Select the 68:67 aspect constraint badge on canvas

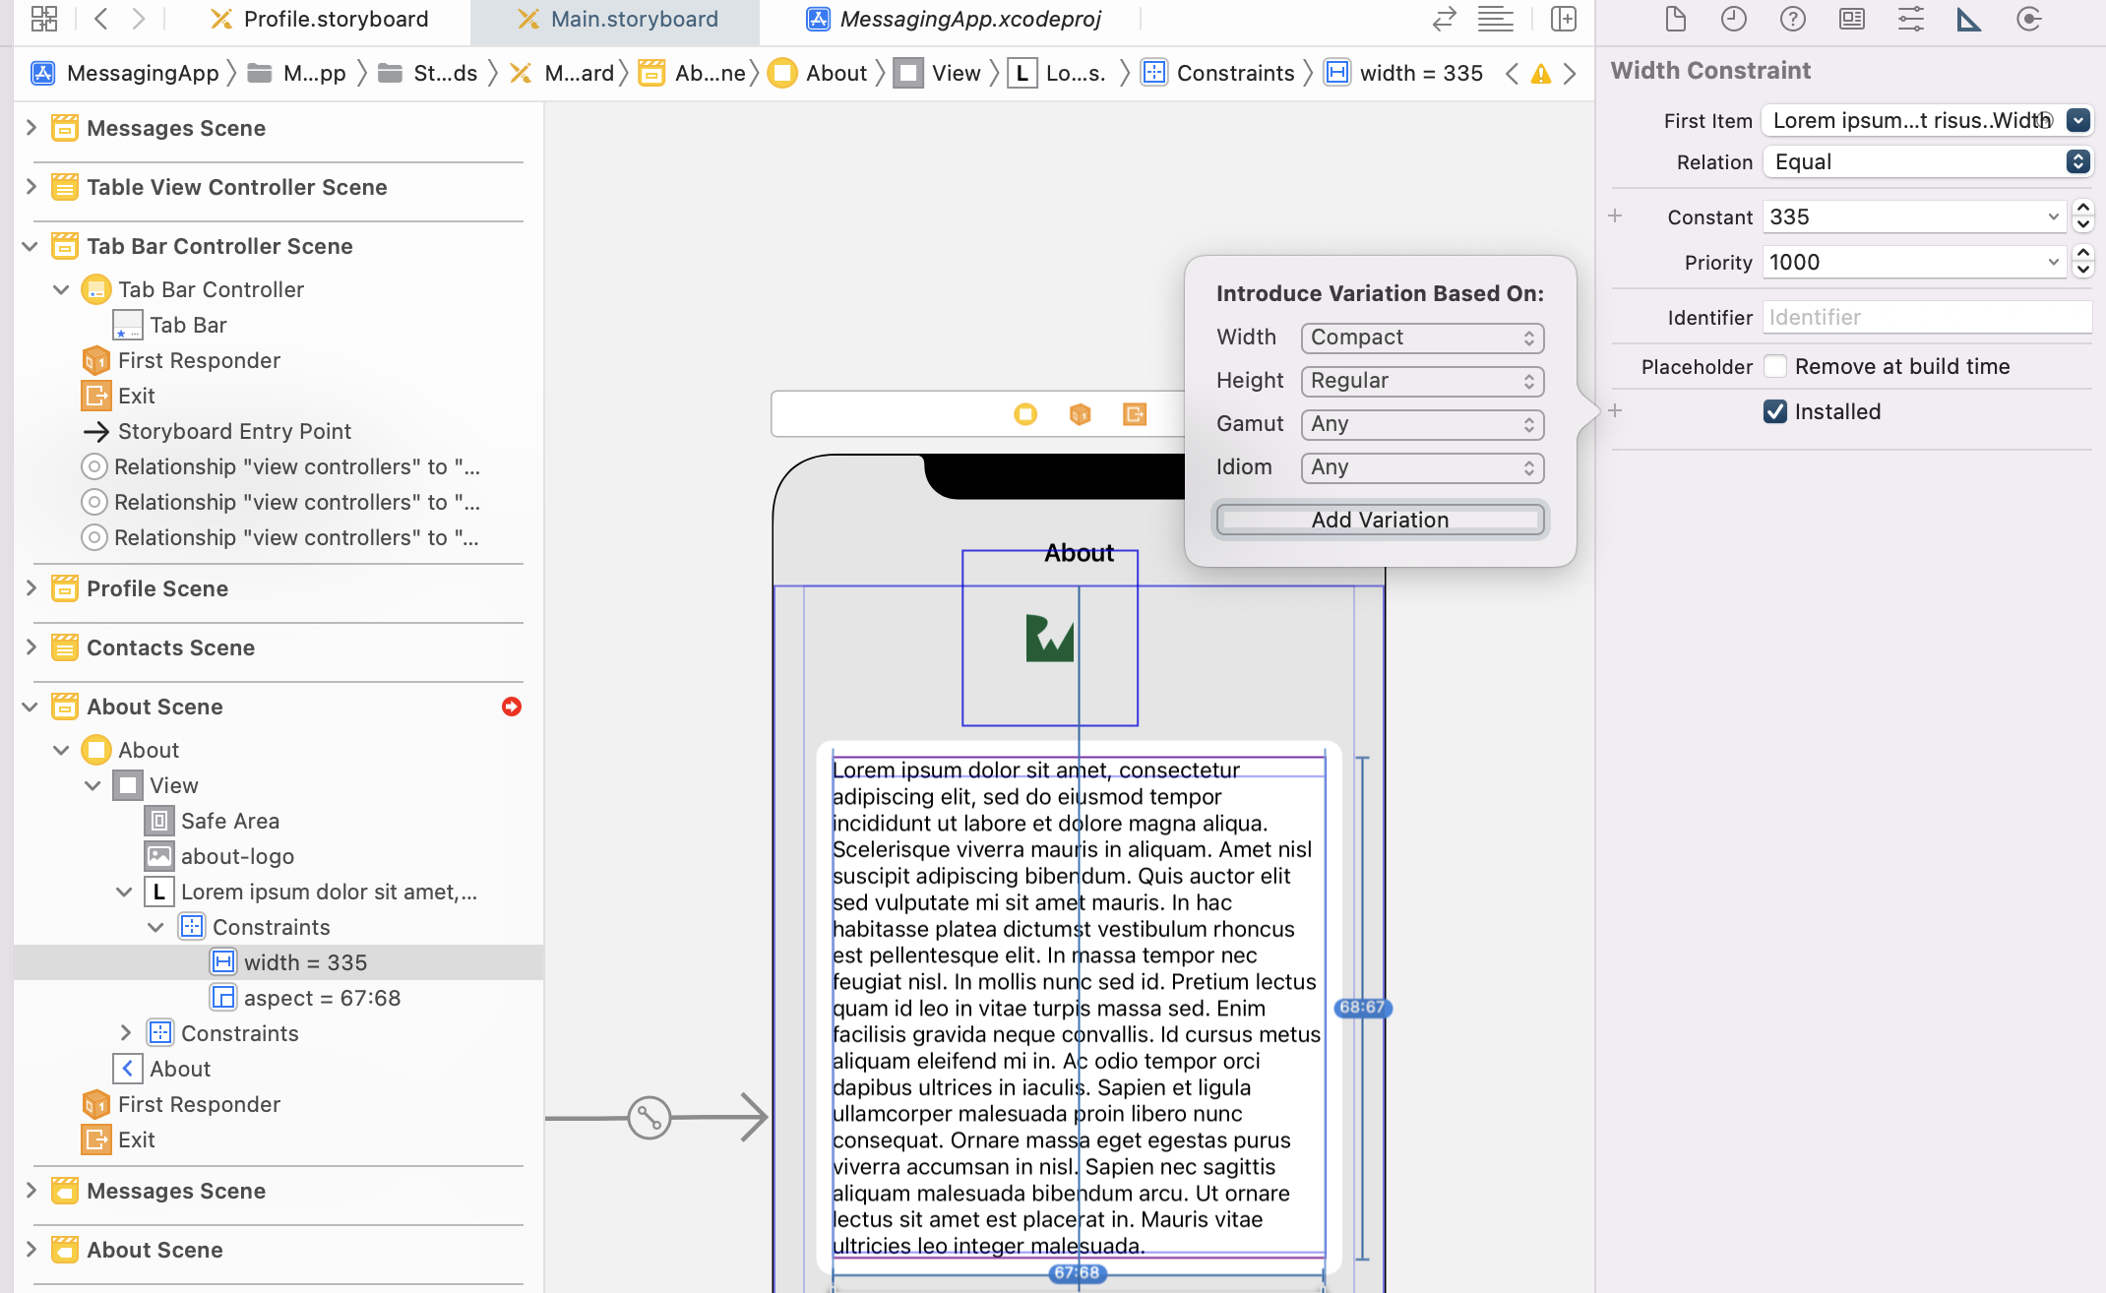click(x=1362, y=1008)
